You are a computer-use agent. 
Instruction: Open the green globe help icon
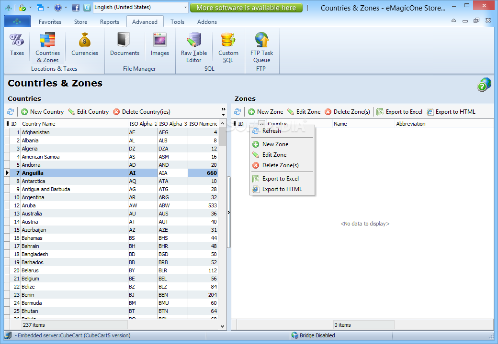[484, 85]
